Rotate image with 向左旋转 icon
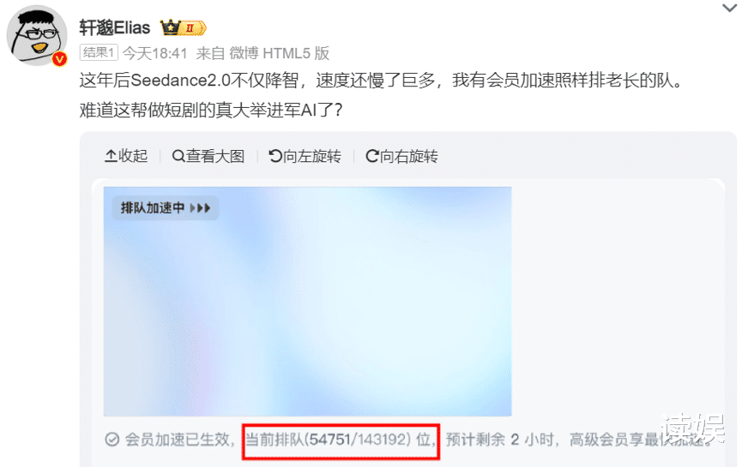The width and height of the screenshot is (742, 467). click(275, 156)
